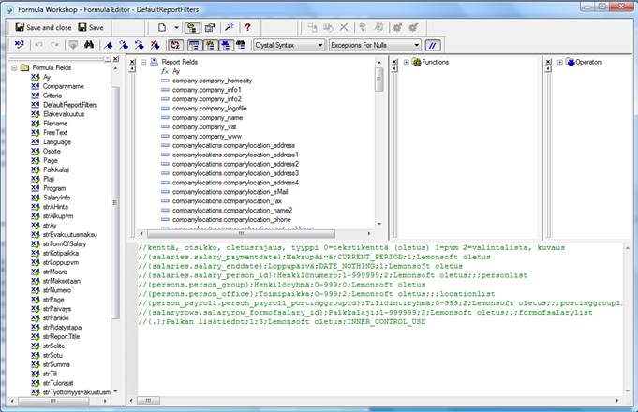Select the DefaultReportFilters formula
638x412 pixels.
click(70, 105)
